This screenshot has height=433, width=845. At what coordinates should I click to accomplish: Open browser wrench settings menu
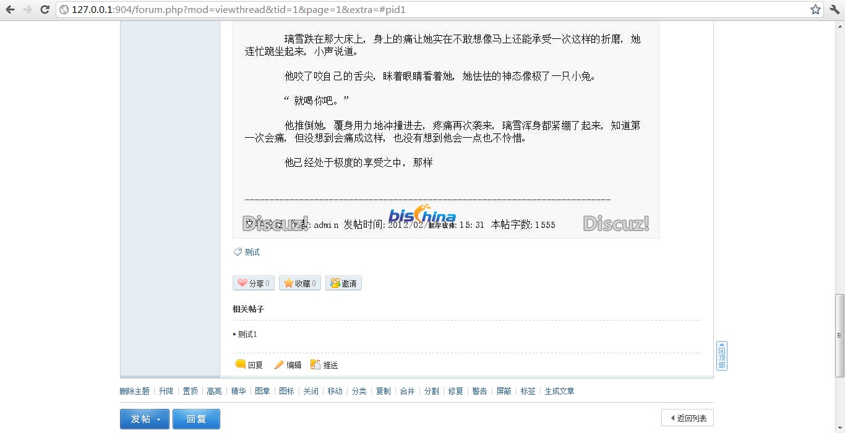834,9
